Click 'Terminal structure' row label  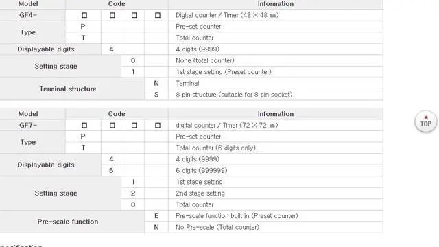pos(68,89)
